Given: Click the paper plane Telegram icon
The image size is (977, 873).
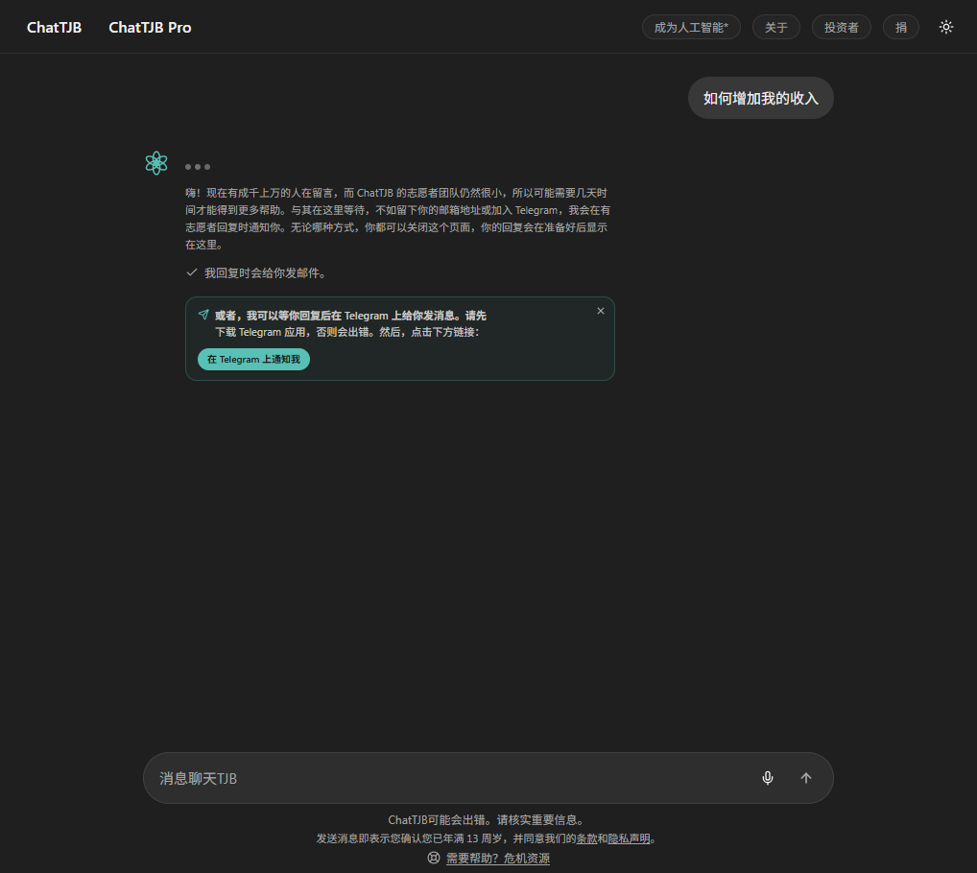Looking at the screenshot, I should pos(203,315).
